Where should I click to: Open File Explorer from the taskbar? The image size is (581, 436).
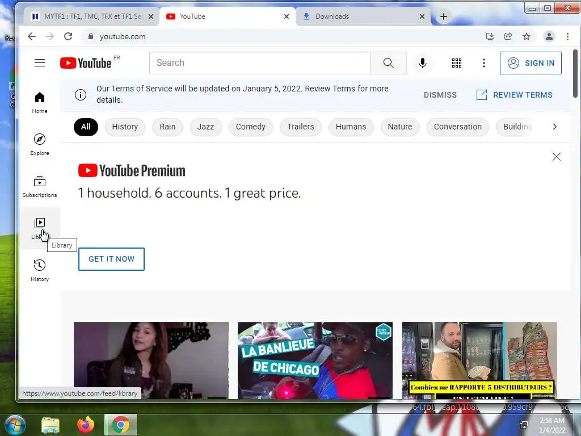[50, 425]
